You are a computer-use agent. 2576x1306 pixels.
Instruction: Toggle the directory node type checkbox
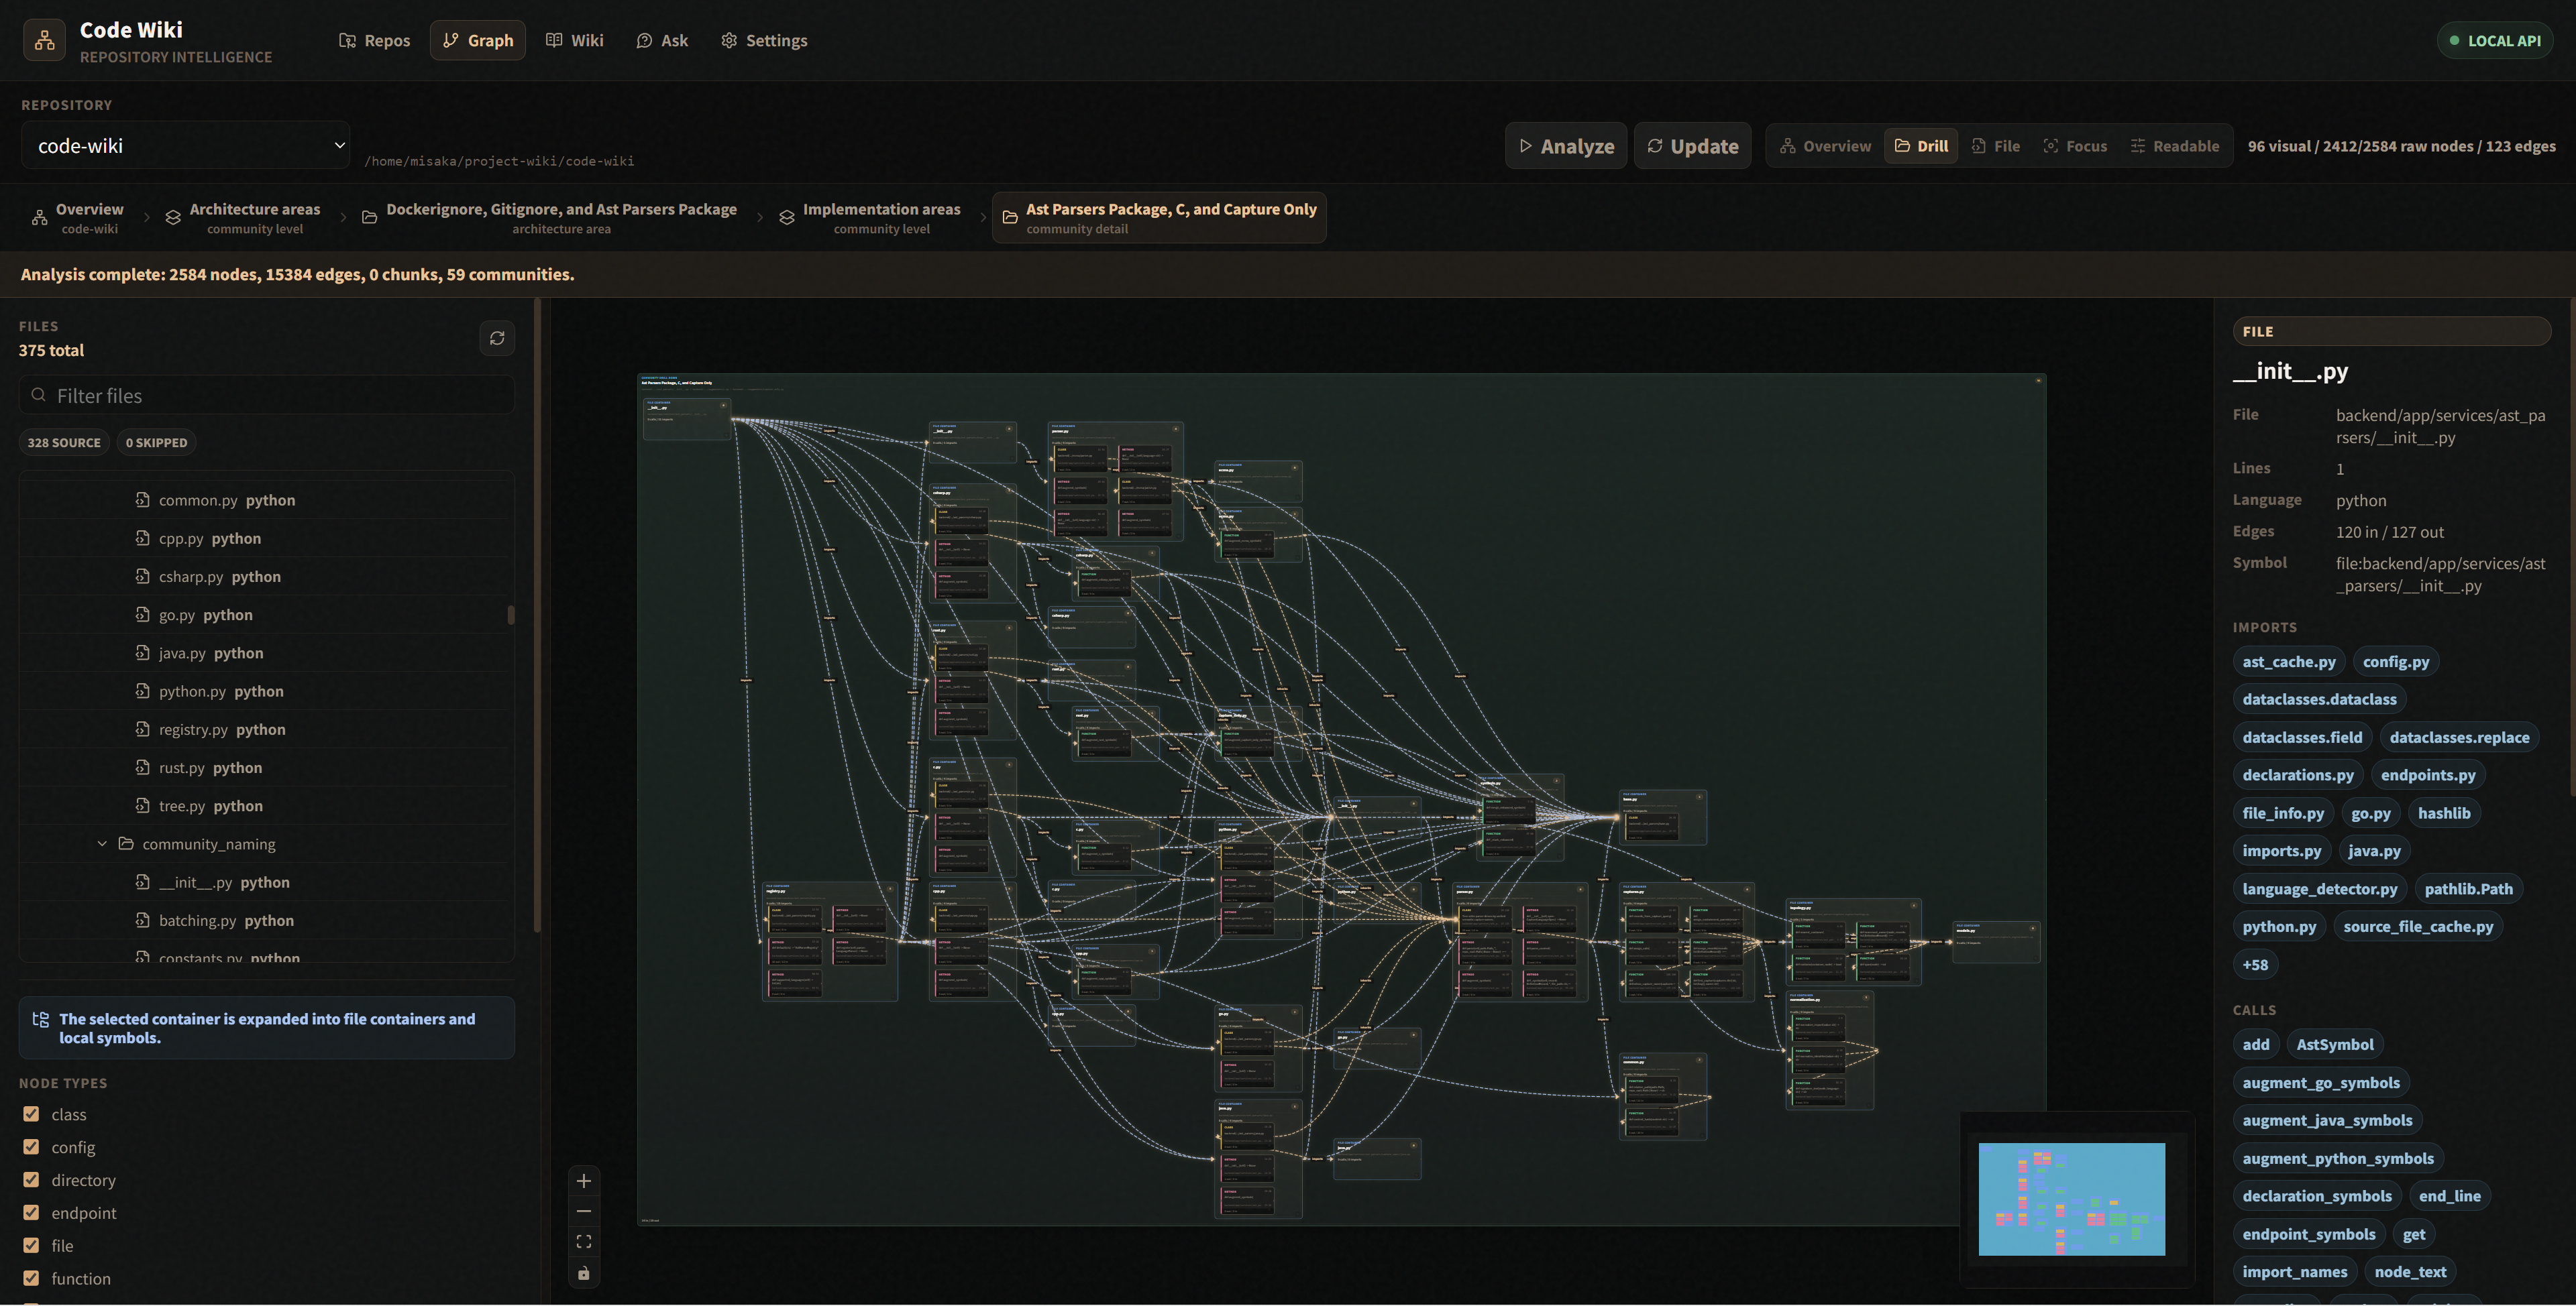pos(31,1180)
